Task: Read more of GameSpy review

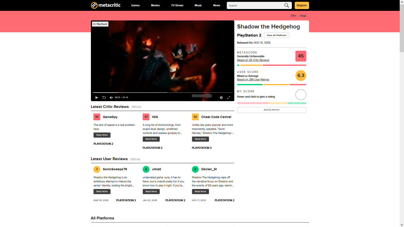Action: (x=102, y=135)
